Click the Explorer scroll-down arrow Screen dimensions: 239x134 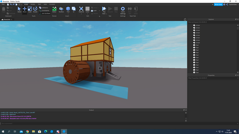coord(238,73)
